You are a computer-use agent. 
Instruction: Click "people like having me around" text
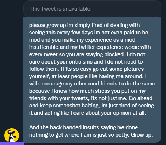coord(107,76)
